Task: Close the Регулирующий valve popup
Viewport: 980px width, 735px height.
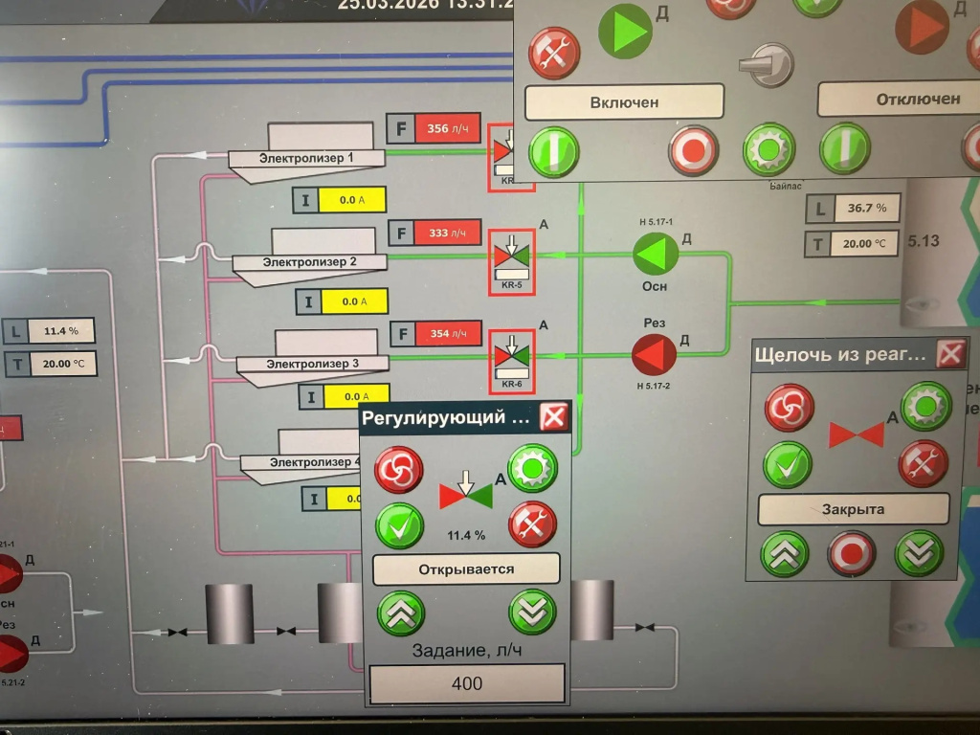Action: 554,416
